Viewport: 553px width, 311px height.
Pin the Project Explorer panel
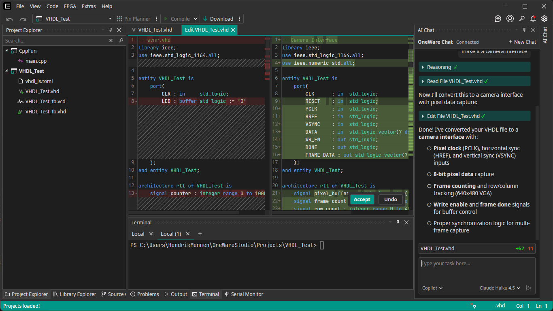pyautogui.click(x=111, y=30)
